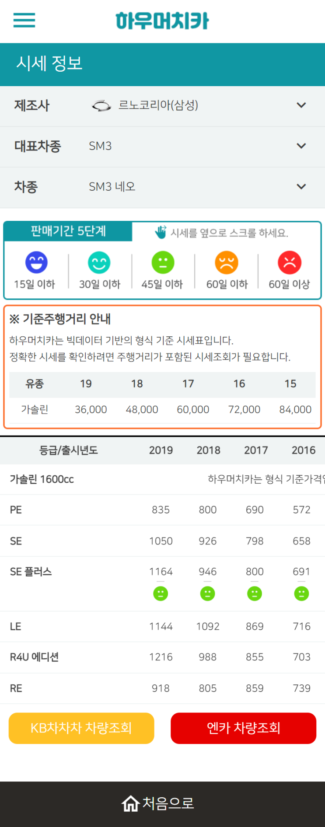Select the SM3 대표차종 value
The image size is (325, 827).
100,146
